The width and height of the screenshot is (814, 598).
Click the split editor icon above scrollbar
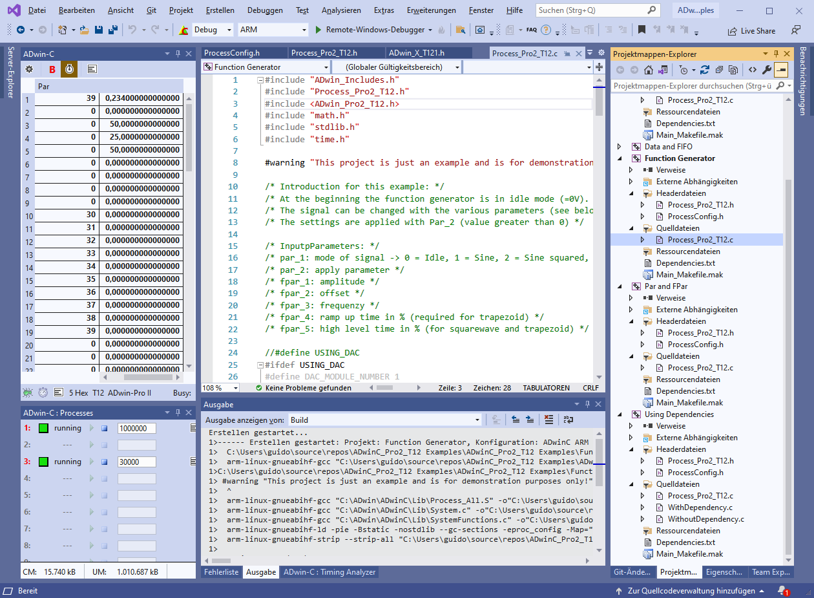[599, 67]
